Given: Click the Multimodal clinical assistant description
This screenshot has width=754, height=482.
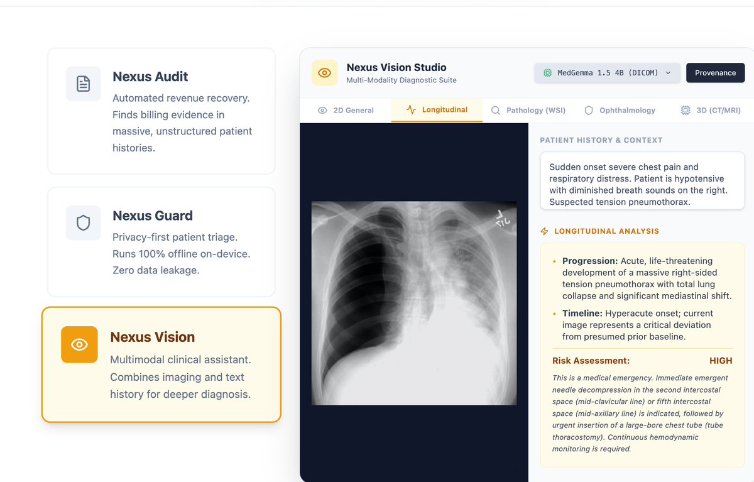Looking at the screenshot, I should [x=180, y=377].
